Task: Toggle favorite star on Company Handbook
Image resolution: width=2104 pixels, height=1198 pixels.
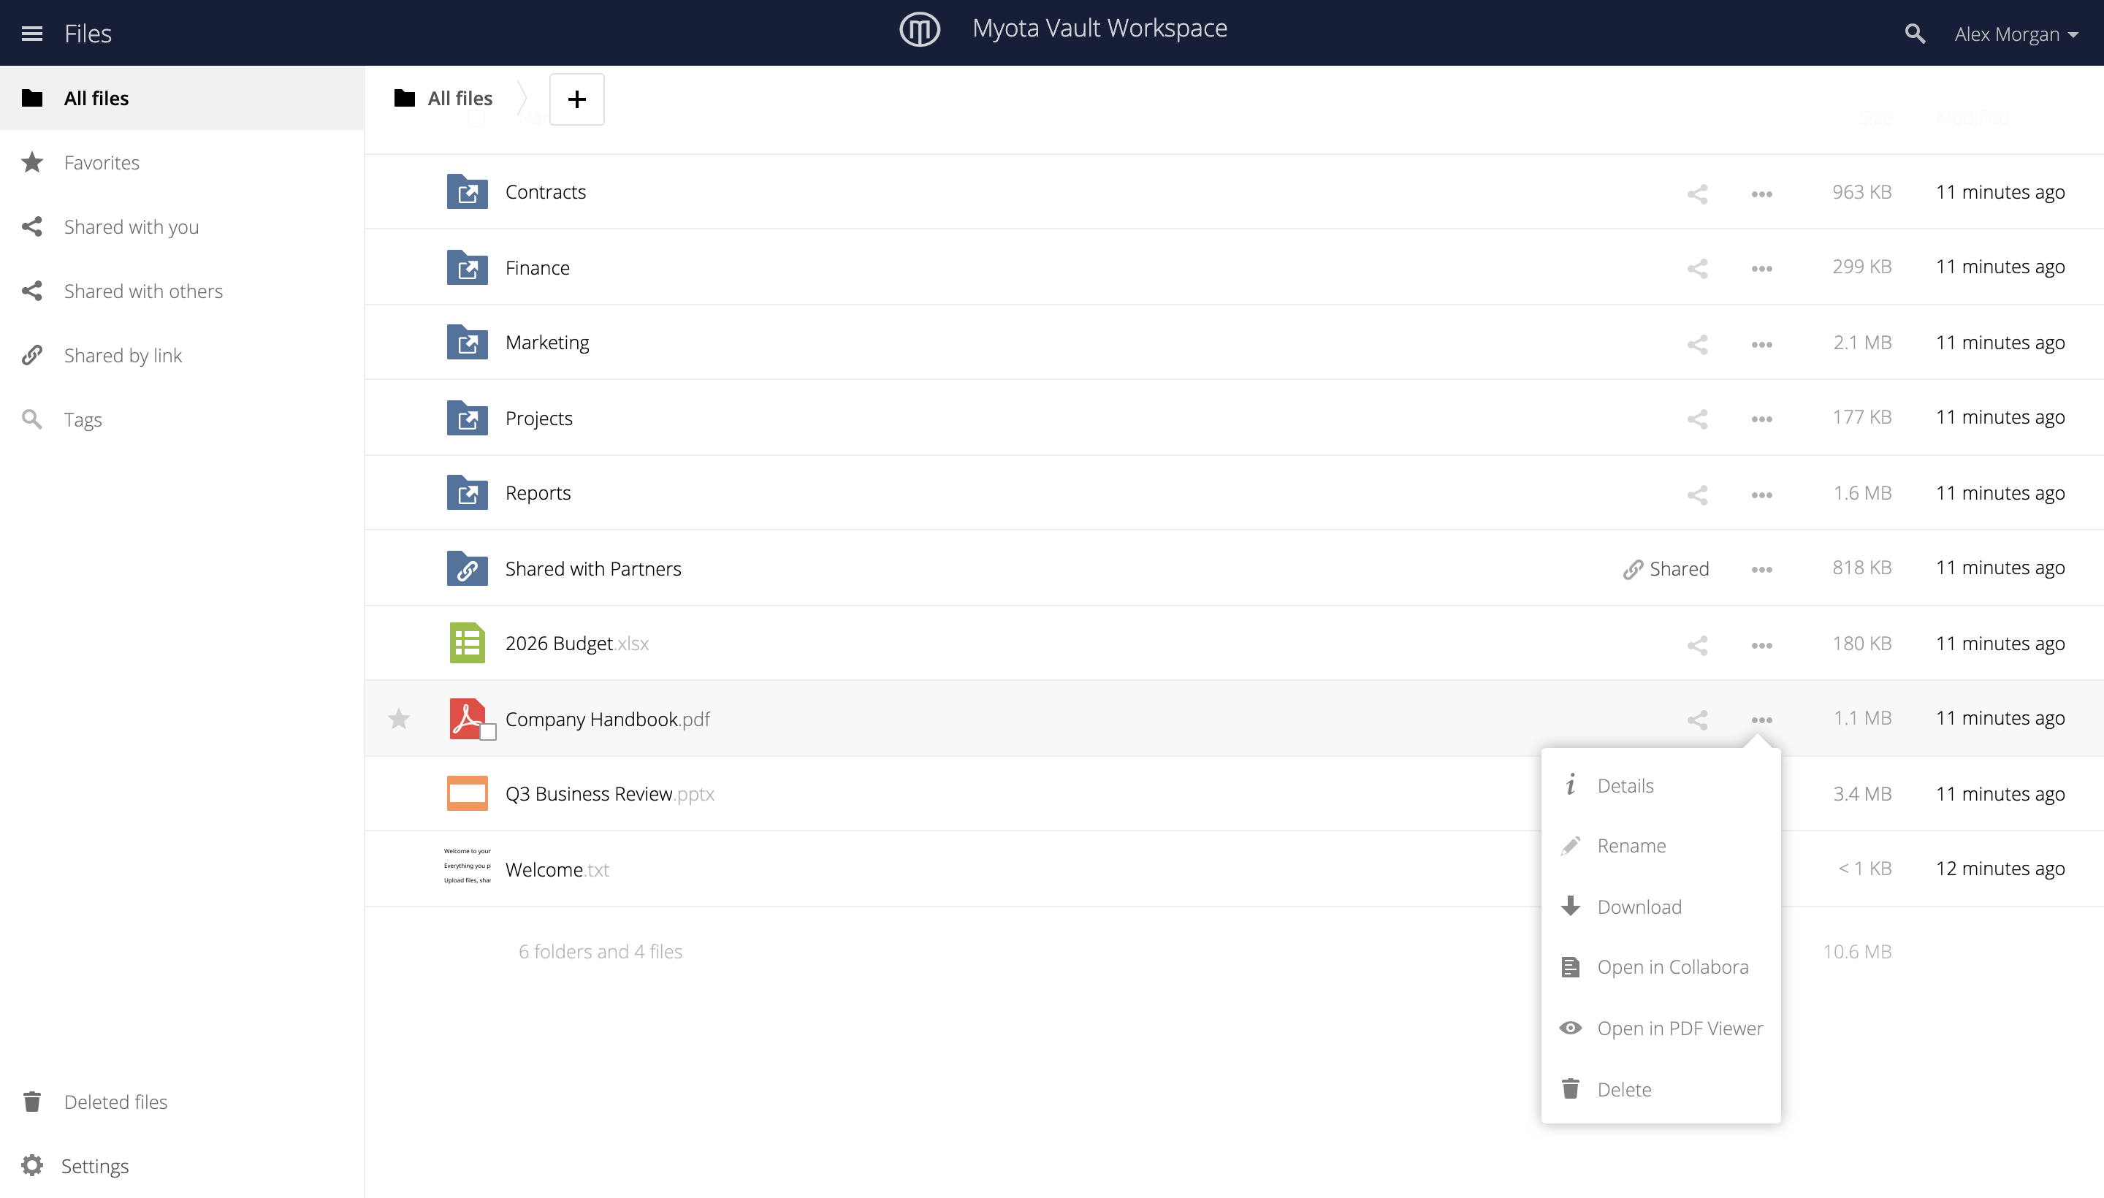Action: click(398, 719)
